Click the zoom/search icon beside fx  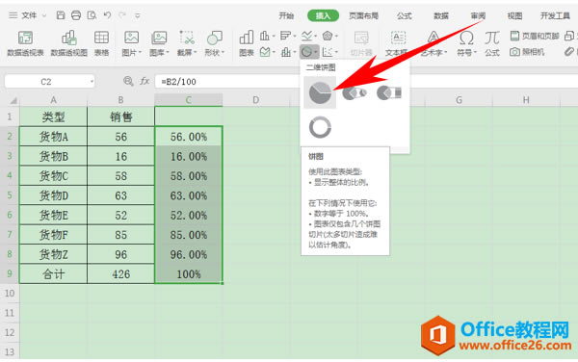pyautogui.click(x=128, y=81)
